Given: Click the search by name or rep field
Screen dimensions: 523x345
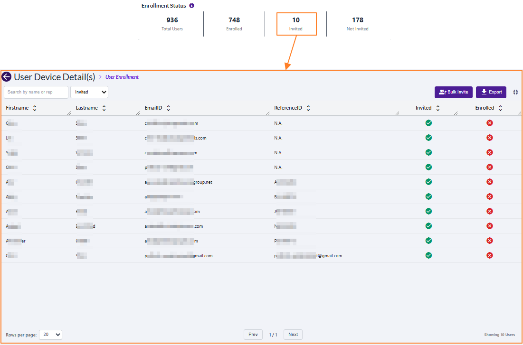Looking at the screenshot, I should [36, 92].
